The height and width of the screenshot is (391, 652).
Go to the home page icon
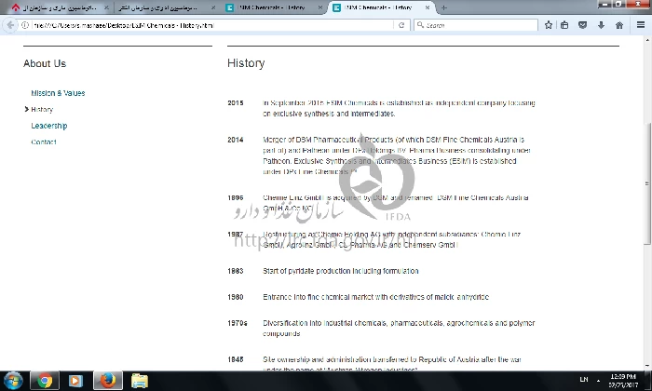coord(619,25)
